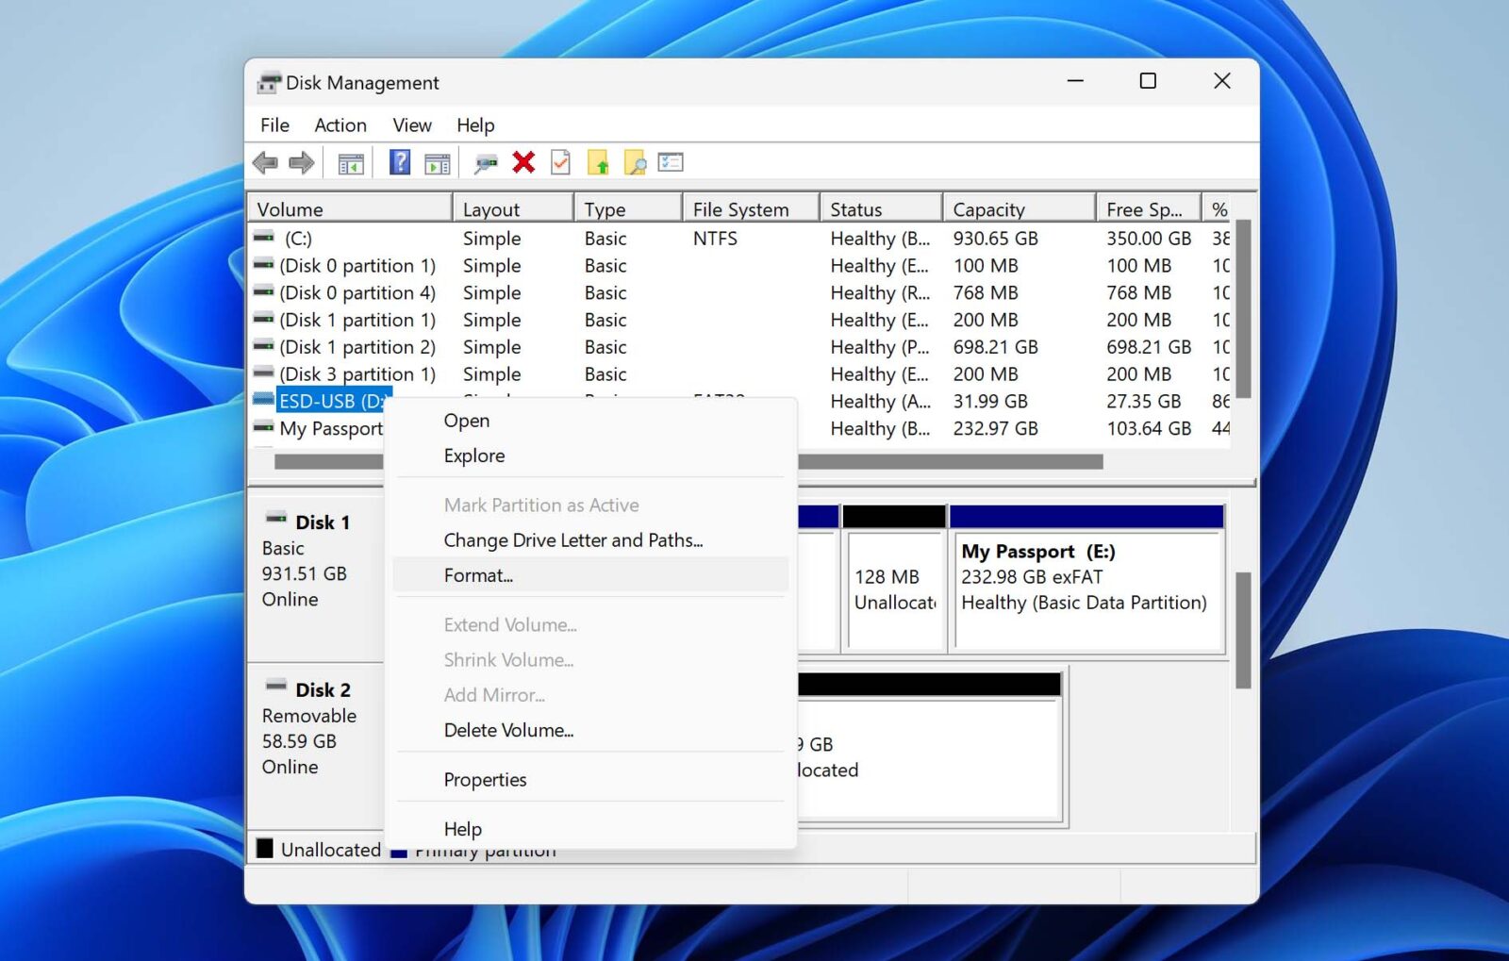Click the folder-with-magnifier Explore toolbar icon
This screenshot has width=1509, height=961.
(636, 161)
